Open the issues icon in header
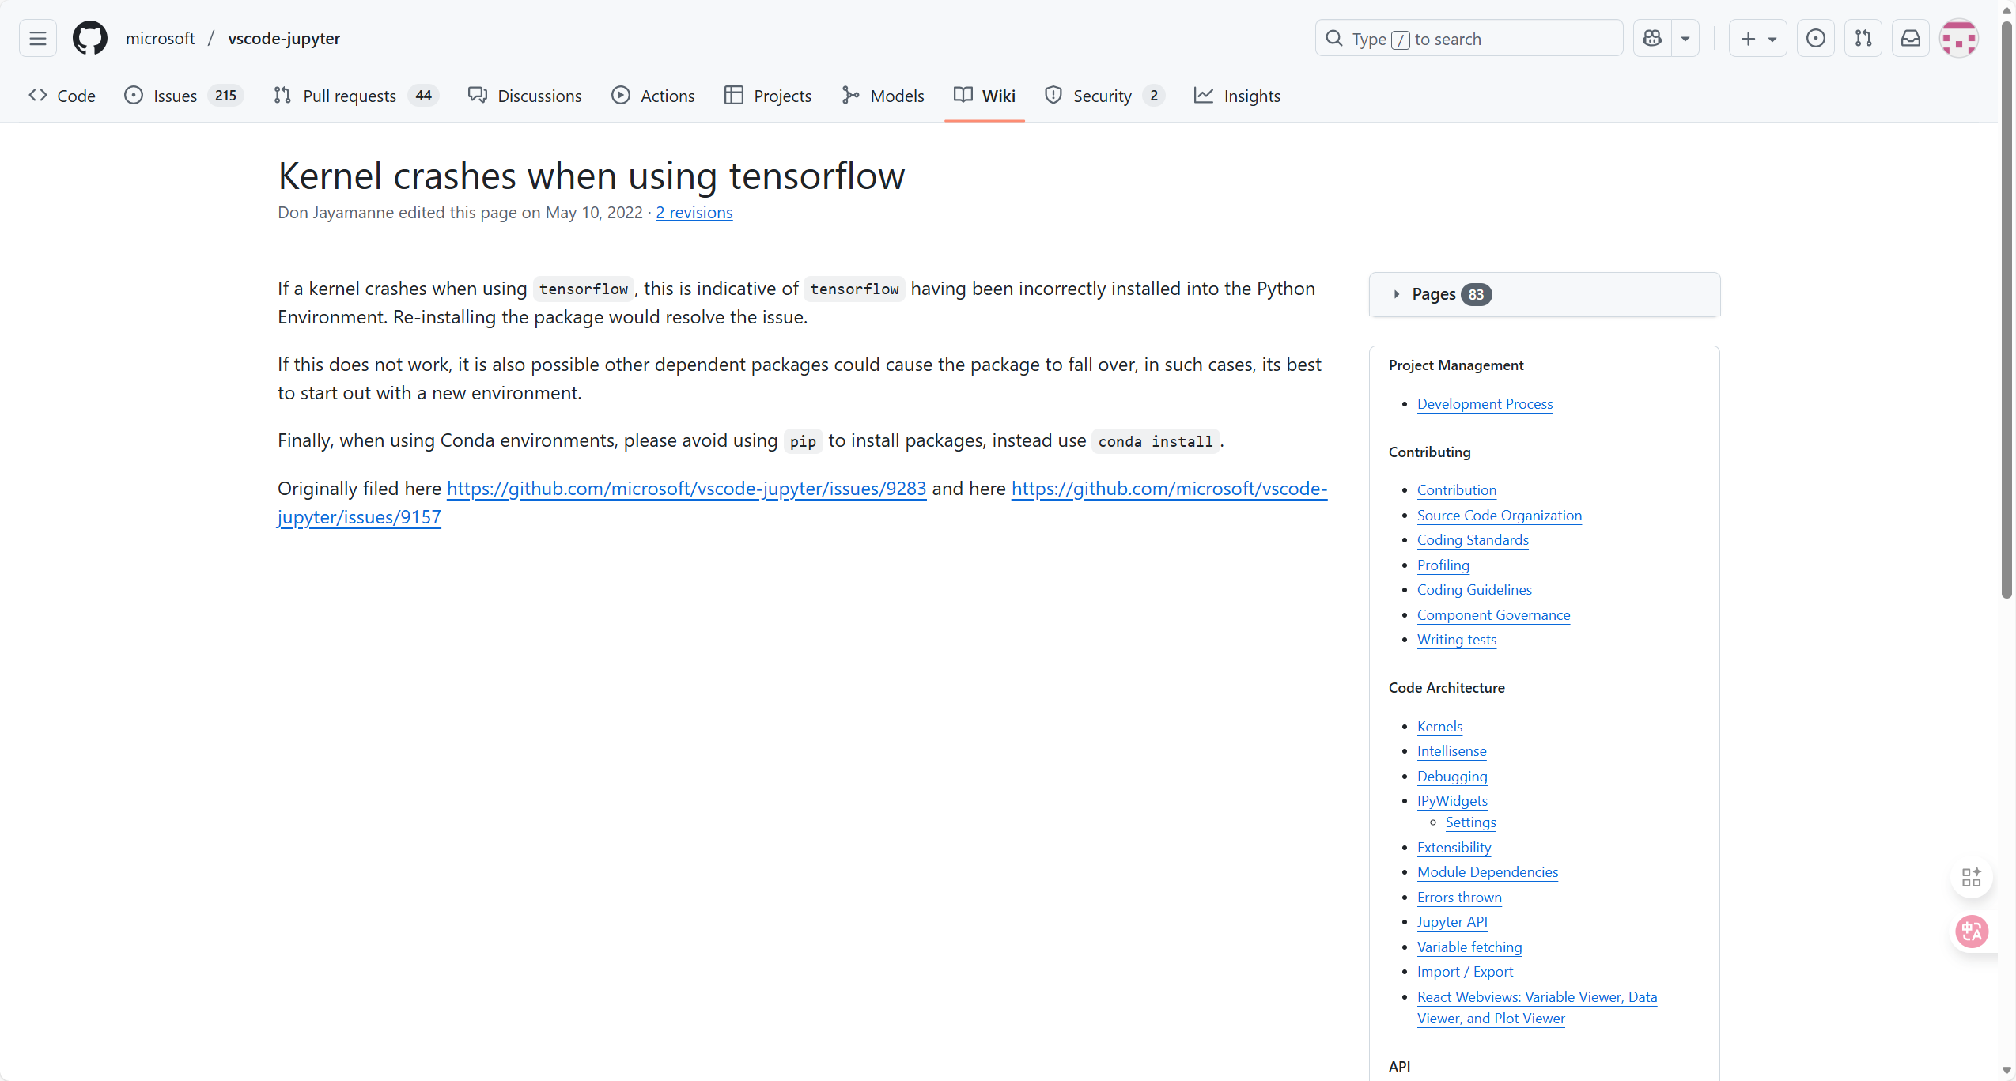This screenshot has height=1081, width=2016. coord(1815,39)
